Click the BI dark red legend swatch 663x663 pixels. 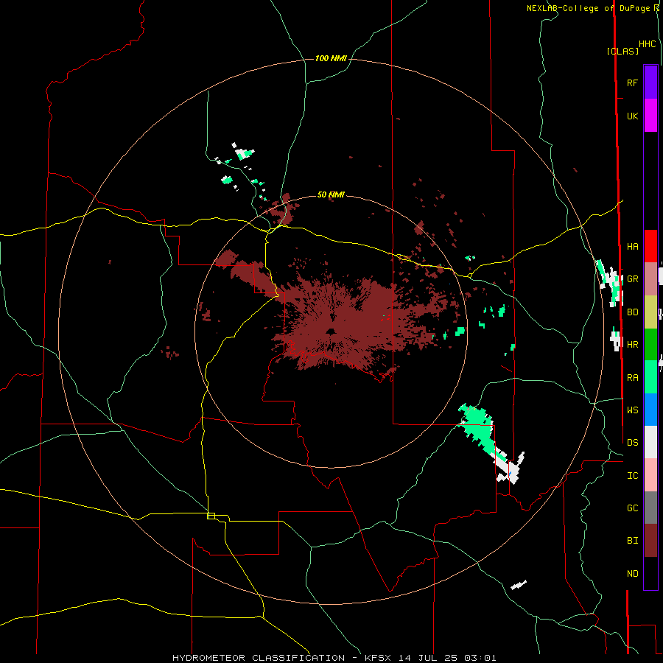coord(650,541)
